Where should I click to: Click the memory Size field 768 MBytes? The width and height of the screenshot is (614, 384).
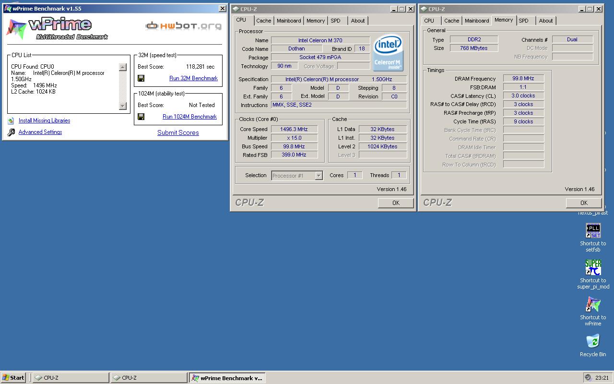point(474,48)
